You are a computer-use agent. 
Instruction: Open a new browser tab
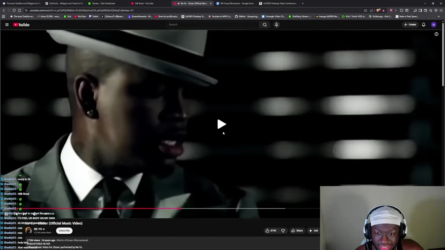(302, 3)
